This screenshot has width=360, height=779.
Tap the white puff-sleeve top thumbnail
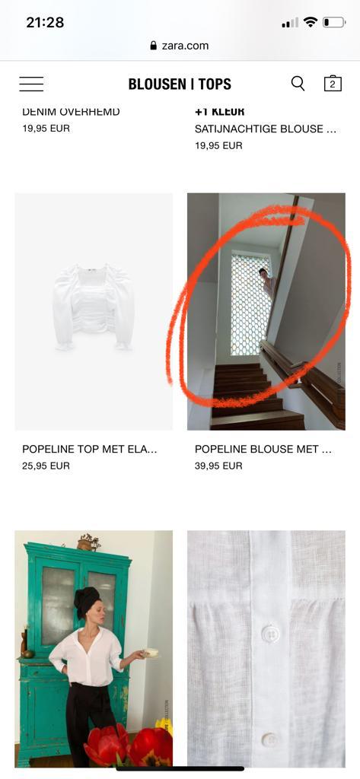[x=94, y=311]
